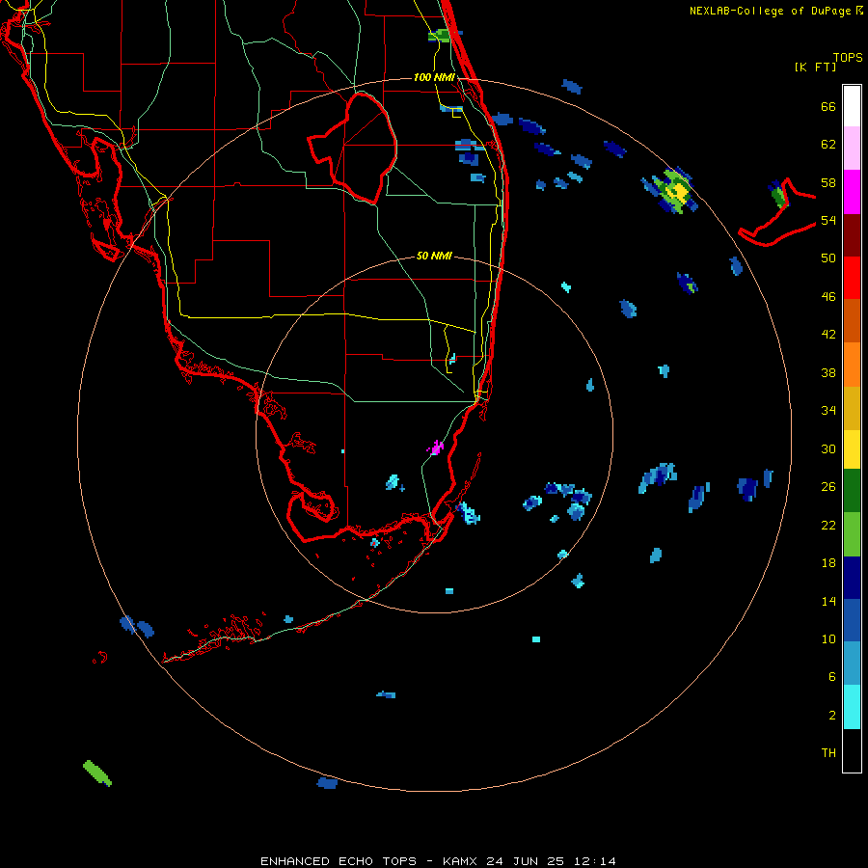This screenshot has width=868, height=868.
Task: Click the TOPS legend title
Action: tap(848, 57)
